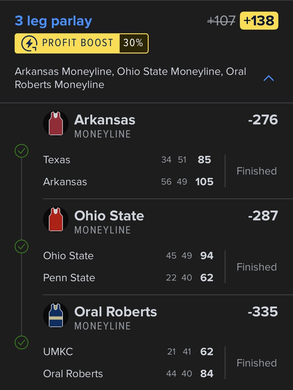293x390 pixels.
Task: Click Finished status for Texas-Arkansas game
Action: click(x=257, y=171)
